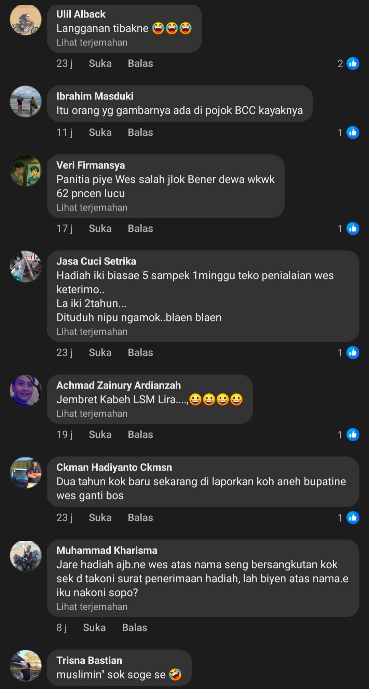
Task: Open Ibrahim Masduki's profile avatar
Action: pos(26,102)
